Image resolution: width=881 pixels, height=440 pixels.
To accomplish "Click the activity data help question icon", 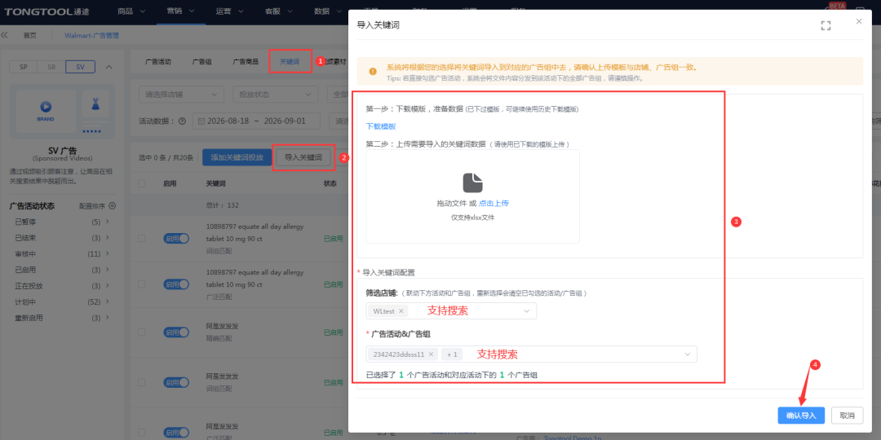I will pyautogui.click(x=182, y=121).
